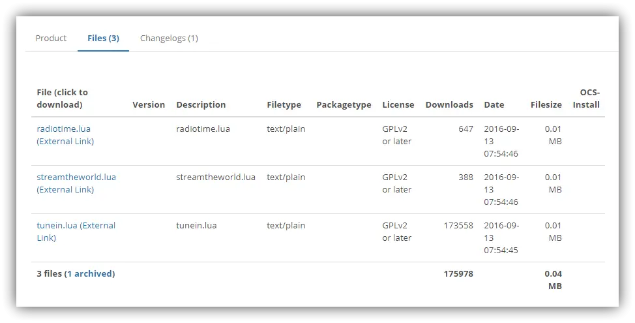Click the 173558 downloads count cell
Image resolution: width=635 pixels, height=323 pixels.
click(458, 225)
